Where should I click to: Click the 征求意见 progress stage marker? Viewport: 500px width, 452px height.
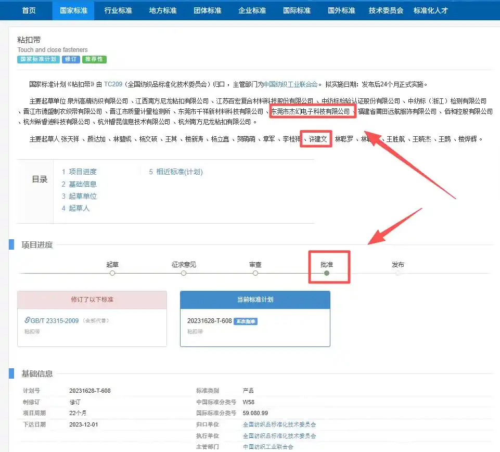click(x=184, y=273)
